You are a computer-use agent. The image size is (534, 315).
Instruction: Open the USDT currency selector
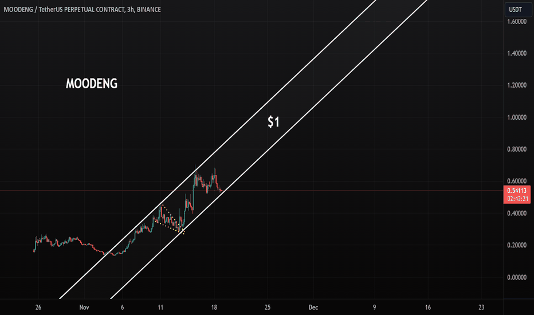(517, 9)
